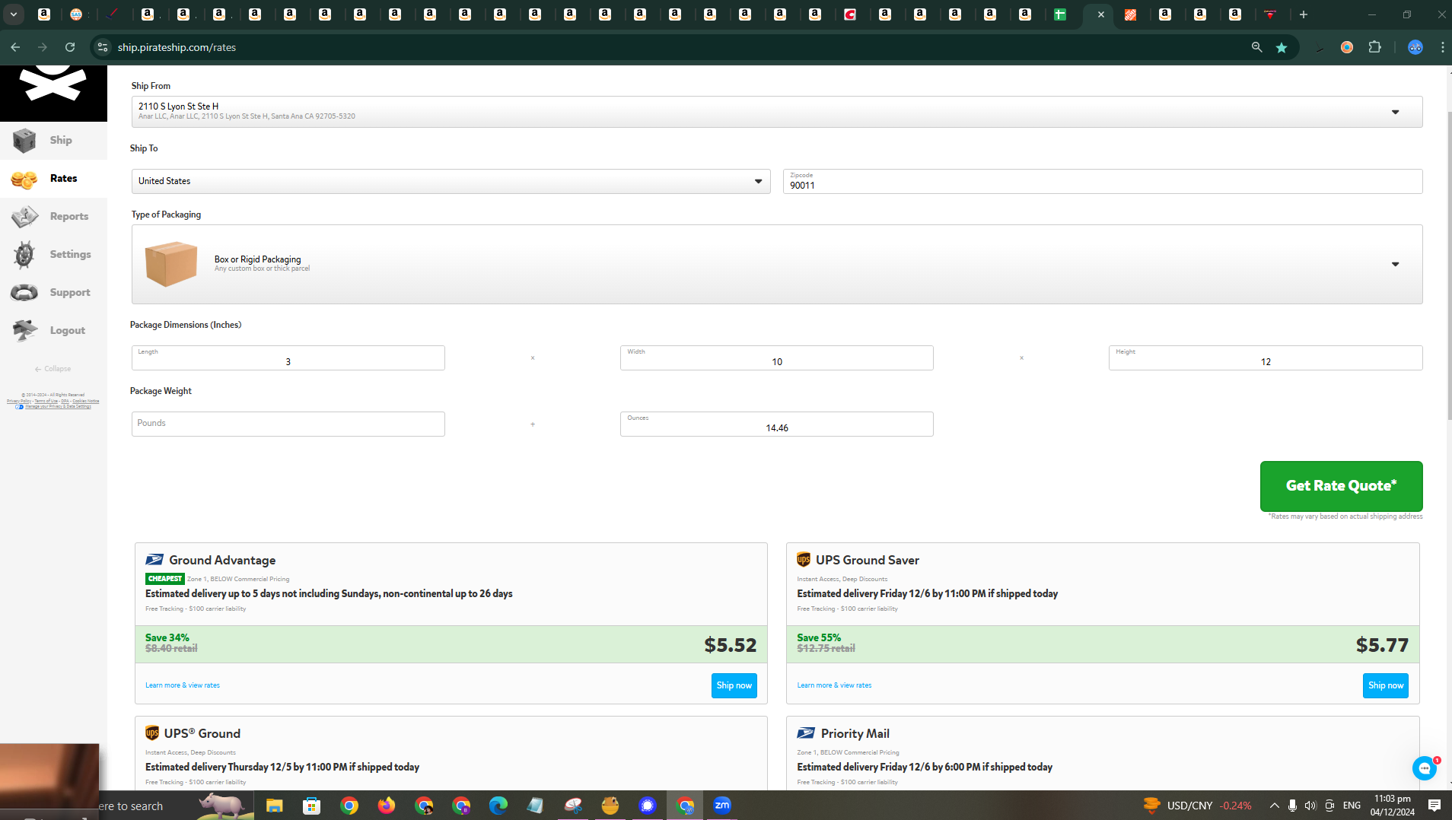Focus the Length dimension field
Viewport: 1452px width, 820px height.
coord(288,358)
